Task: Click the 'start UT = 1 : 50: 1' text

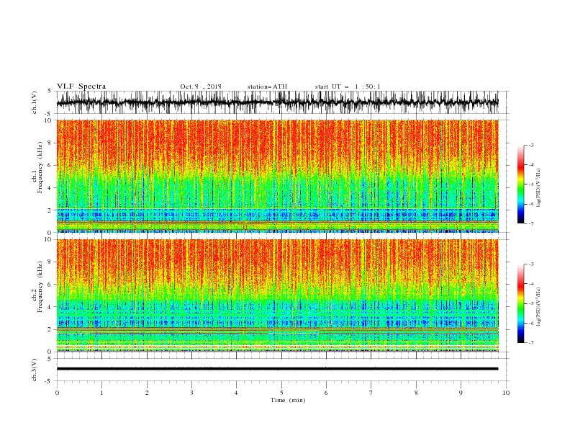Action: pyautogui.click(x=348, y=86)
